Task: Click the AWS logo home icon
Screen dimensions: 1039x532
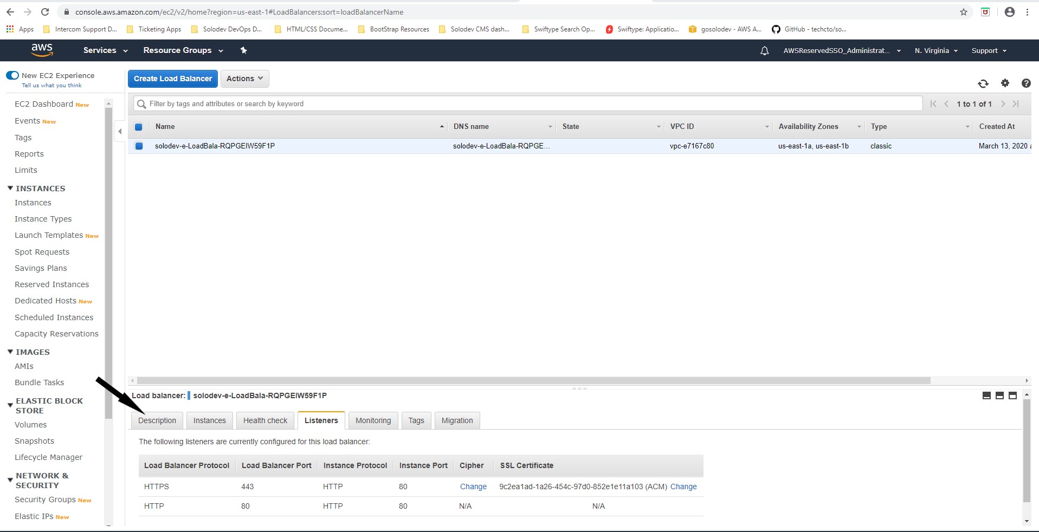Action: click(x=42, y=50)
